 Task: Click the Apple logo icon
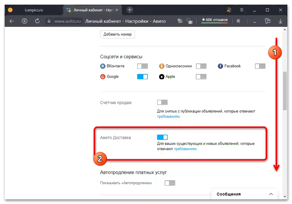pyautogui.click(x=162, y=77)
